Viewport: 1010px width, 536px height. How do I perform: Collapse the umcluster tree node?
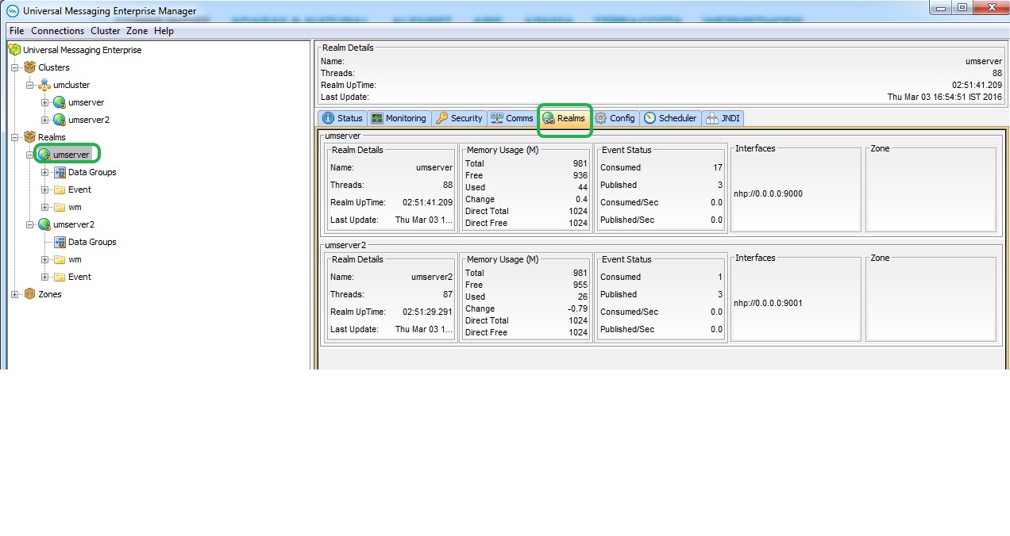point(30,85)
